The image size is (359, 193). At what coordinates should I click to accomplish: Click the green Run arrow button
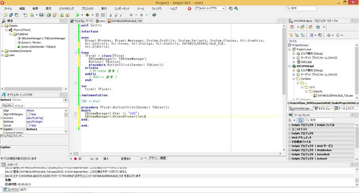pos(77,15)
